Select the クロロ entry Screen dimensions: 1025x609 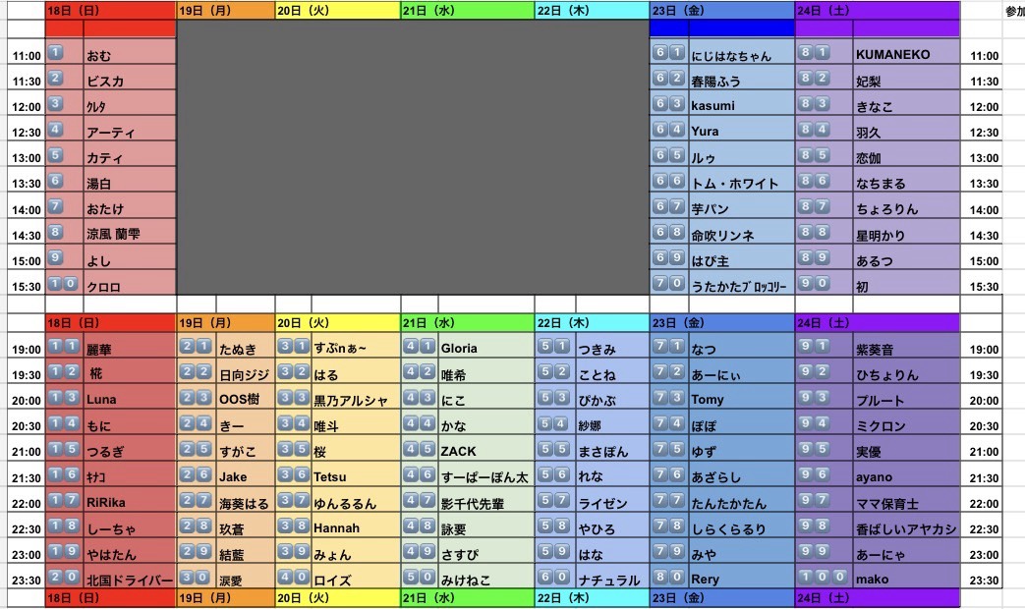[x=130, y=282]
